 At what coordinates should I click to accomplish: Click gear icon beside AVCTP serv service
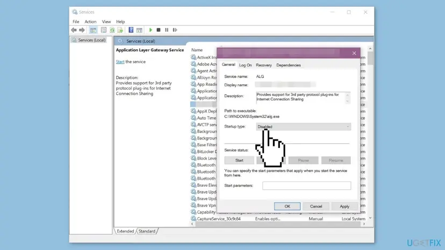(193, 124)
